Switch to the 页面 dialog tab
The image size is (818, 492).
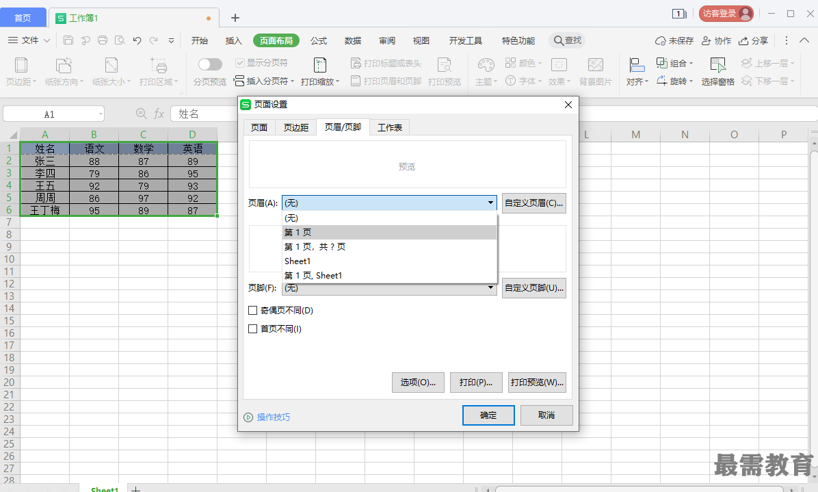(259, 127)
